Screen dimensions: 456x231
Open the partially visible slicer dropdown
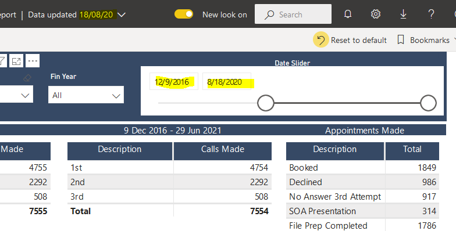[16, 94]
